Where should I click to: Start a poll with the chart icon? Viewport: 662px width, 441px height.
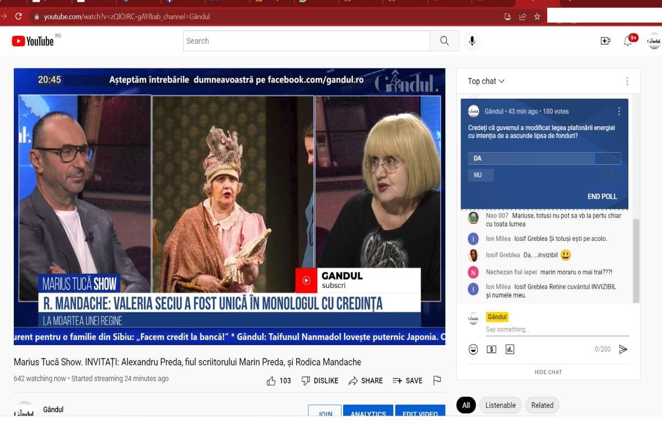[510, 349]
